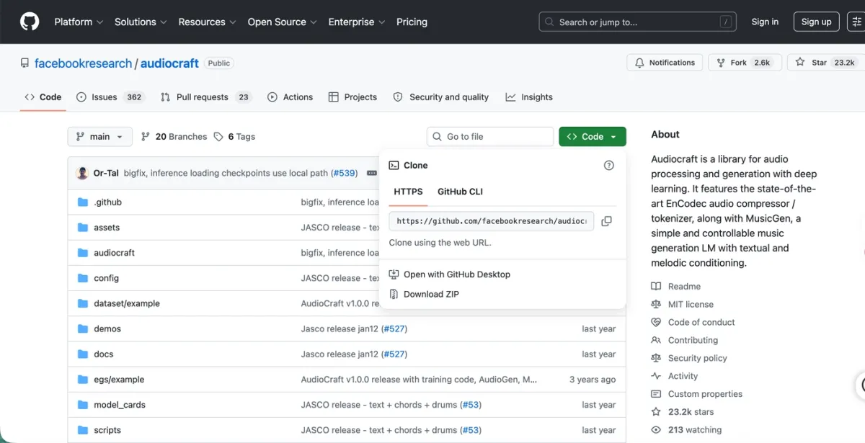This screenshot has height=443, width=865.
Task: Open the egs/example folder
Action: [119, 380]
